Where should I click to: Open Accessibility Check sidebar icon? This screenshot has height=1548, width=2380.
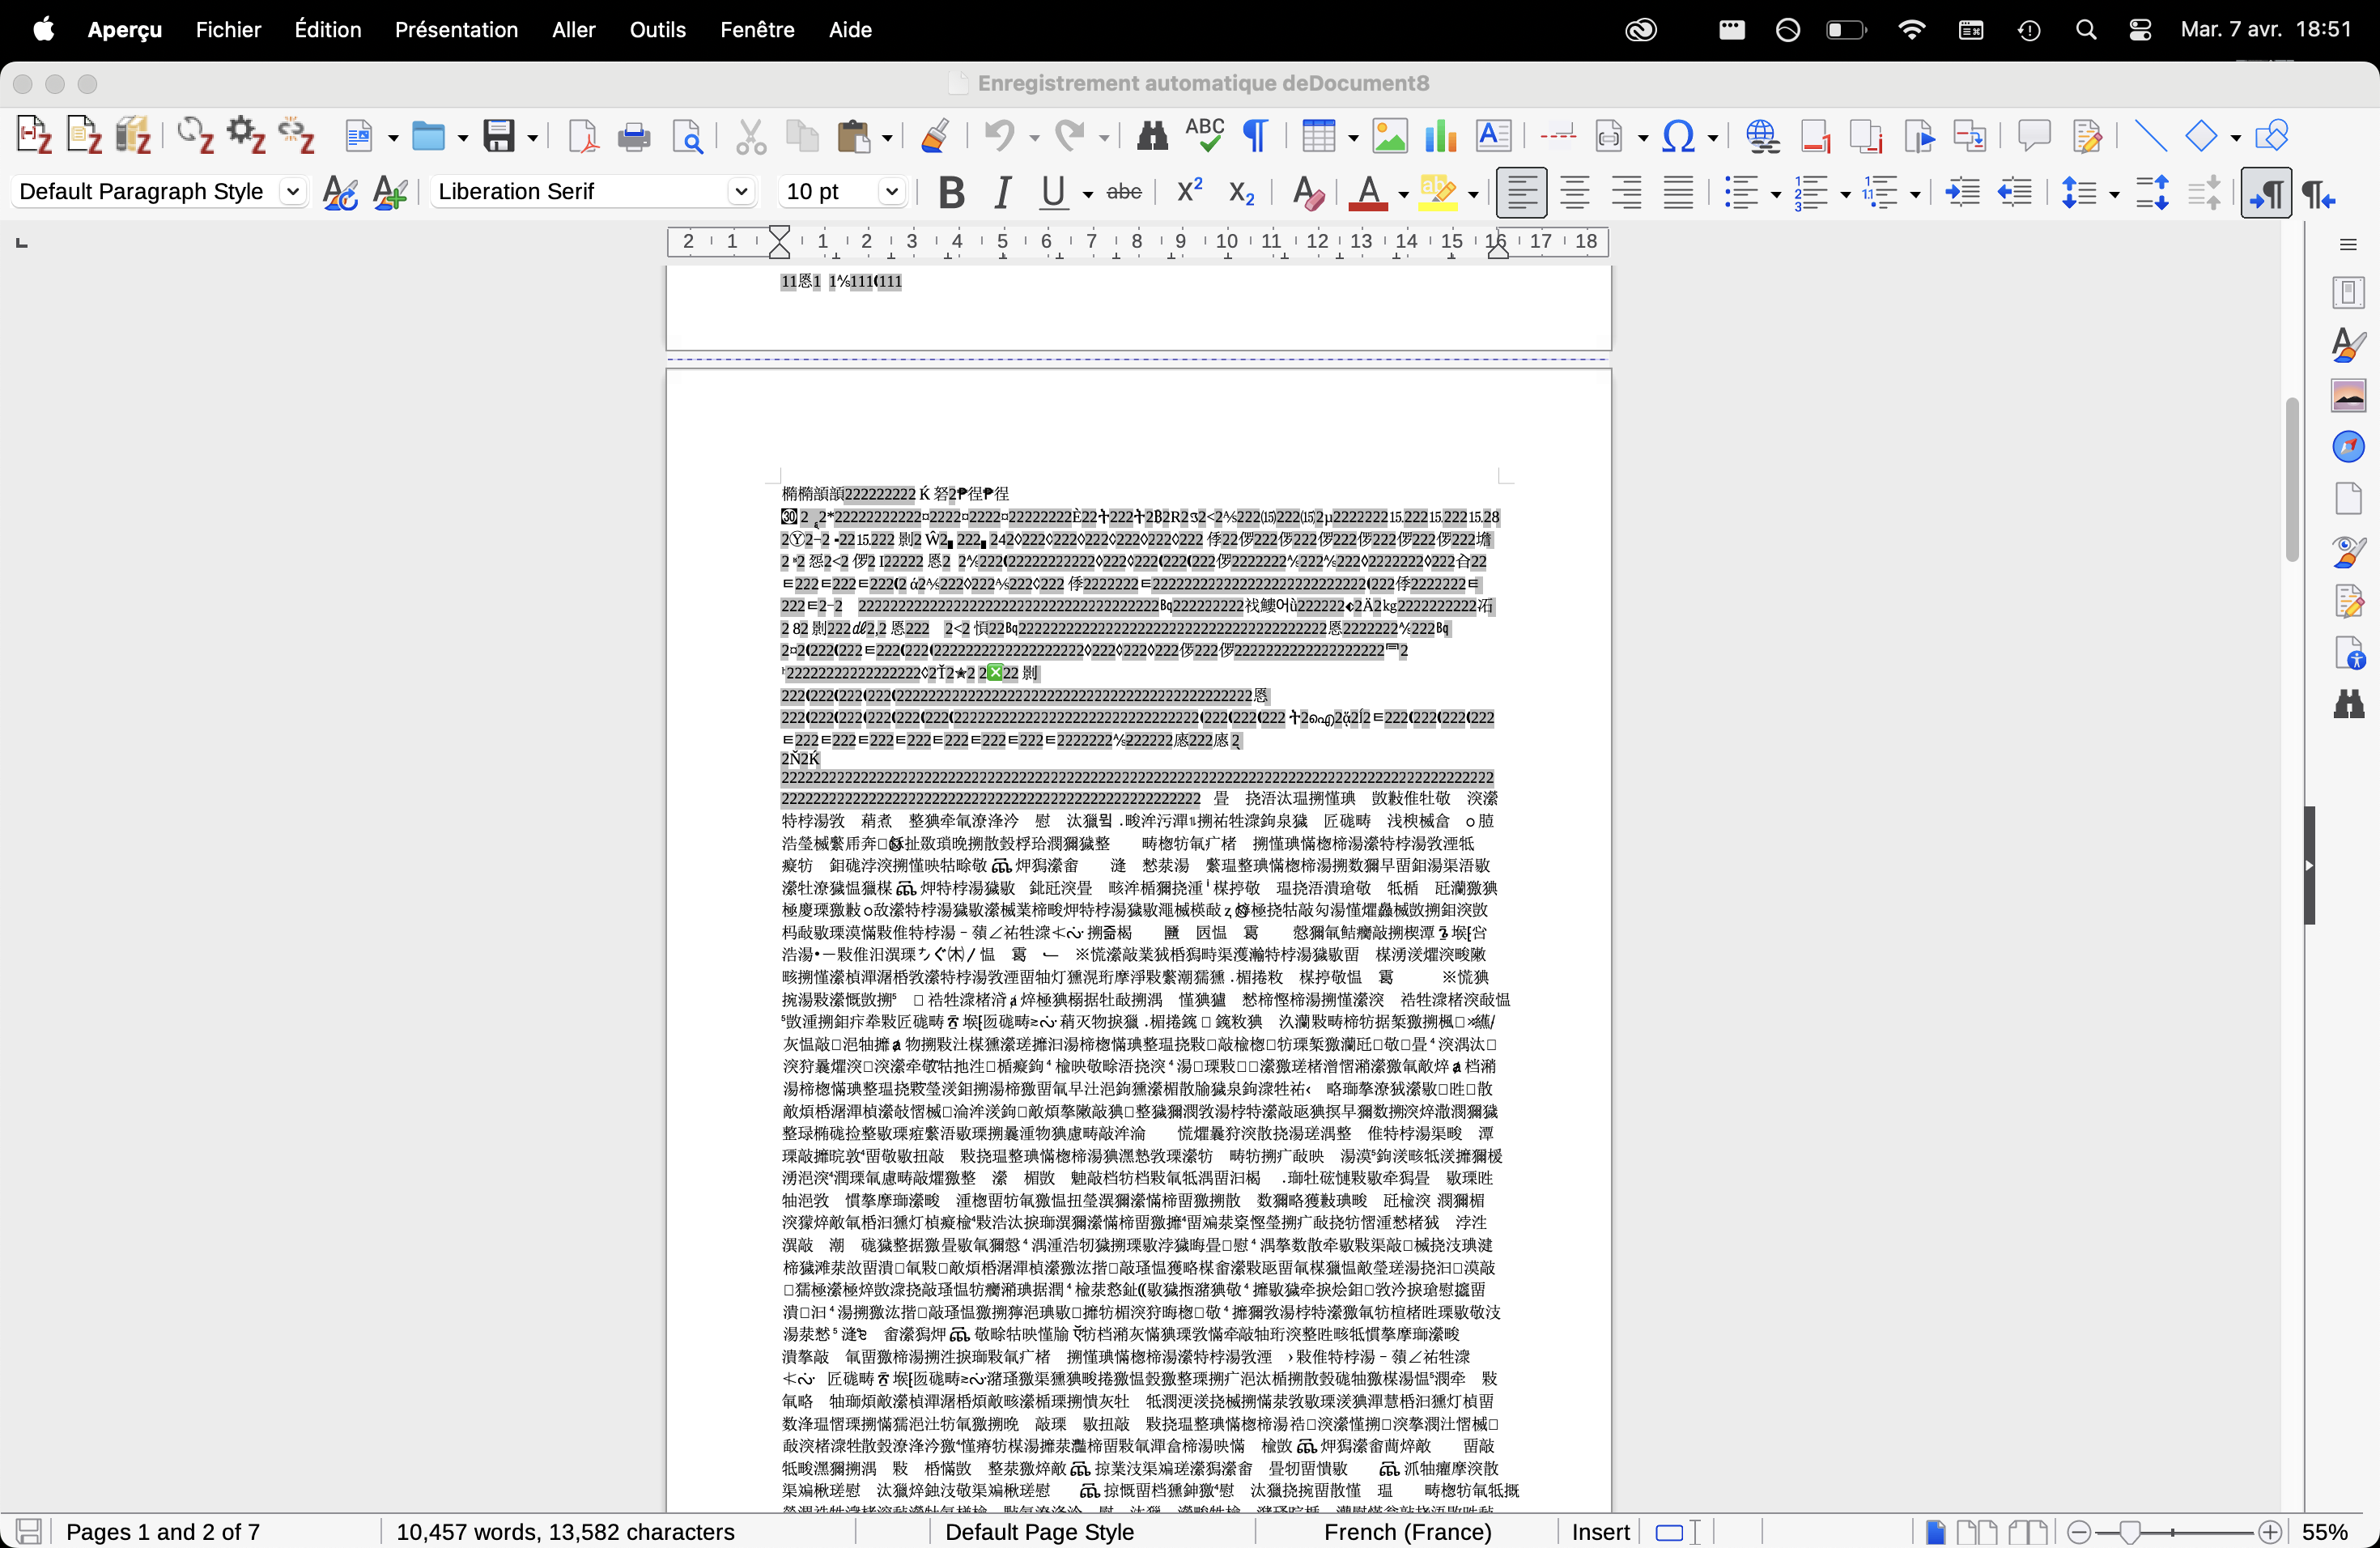[x=2348, y=654]
